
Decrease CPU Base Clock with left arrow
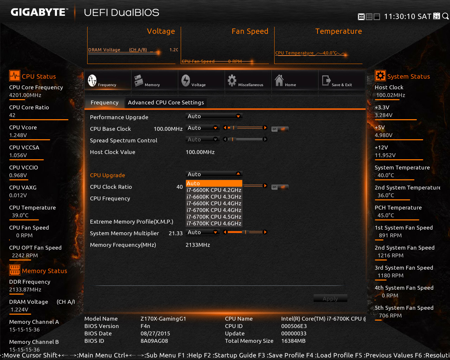coord(225,128)
